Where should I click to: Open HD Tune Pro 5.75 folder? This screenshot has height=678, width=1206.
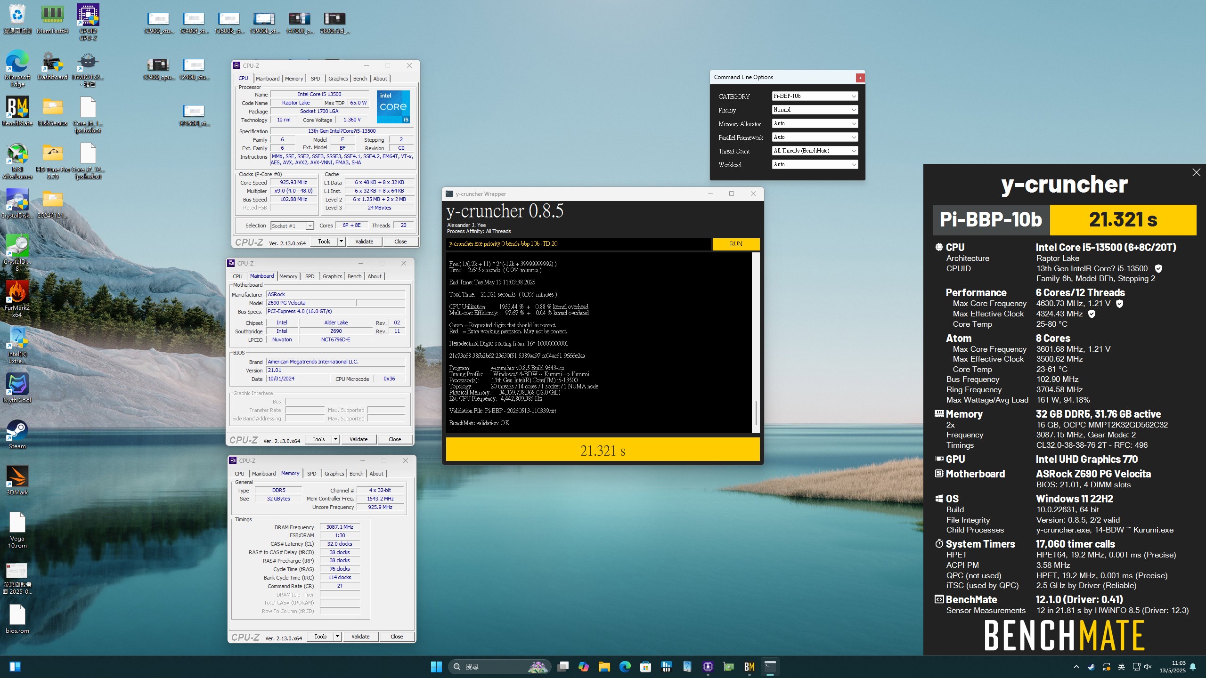(52, 161)
